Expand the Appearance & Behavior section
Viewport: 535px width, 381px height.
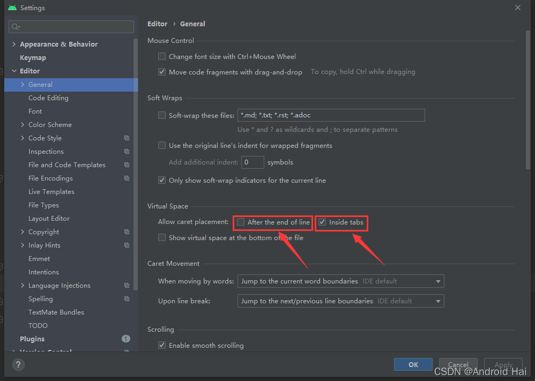[14, 44]
